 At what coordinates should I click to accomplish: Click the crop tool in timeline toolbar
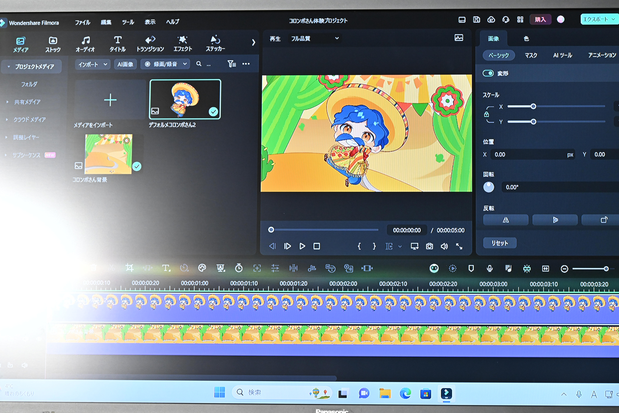[129, 268]
